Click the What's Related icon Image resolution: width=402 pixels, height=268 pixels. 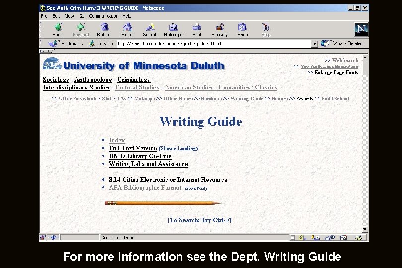tap(325, 43)
